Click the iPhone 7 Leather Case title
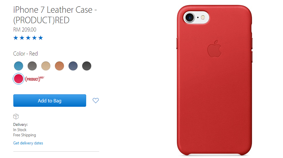The height and width of the screenshot is (158, 283). 55,15
